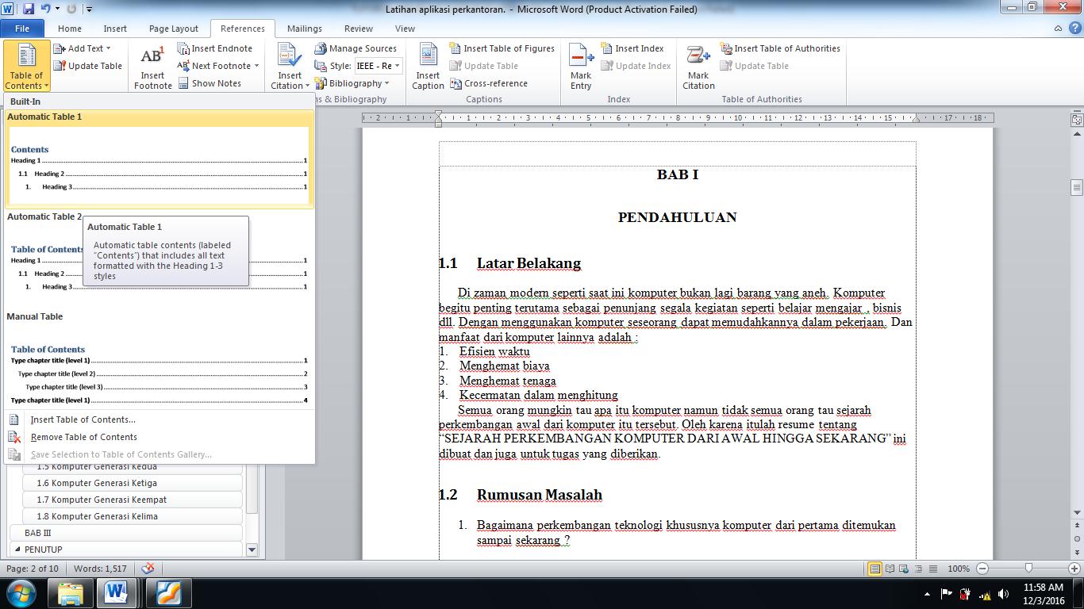Image resolution: width=1084 pixels, height=609 pixels.
Task: Click the proofing errors icon in status bar
Action: coord(148,569)
